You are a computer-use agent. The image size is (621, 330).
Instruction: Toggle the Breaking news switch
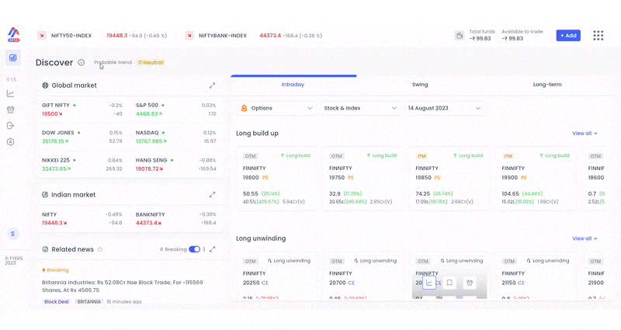coord(195,249)
